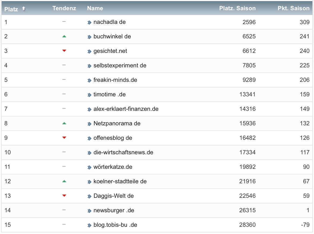Select season rank value 2596
The image size is (314, 234).
coord(249,22)
